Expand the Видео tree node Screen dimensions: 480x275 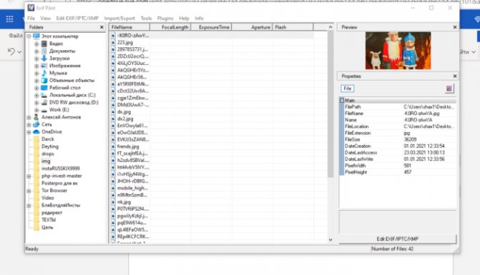[x=36, y=44]
